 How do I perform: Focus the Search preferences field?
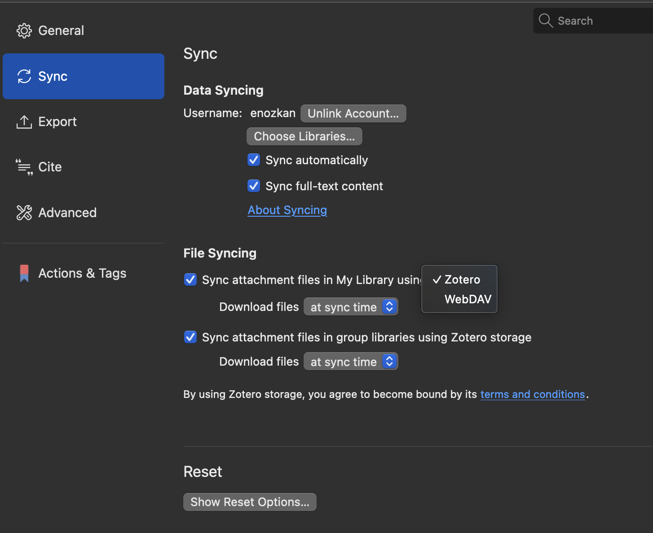coord(593,21)
